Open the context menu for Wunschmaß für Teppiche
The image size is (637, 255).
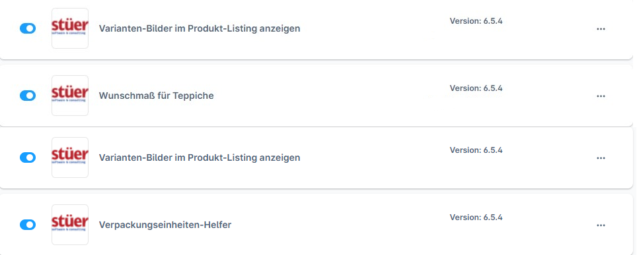pyautogui.click(x=601, y=96)
